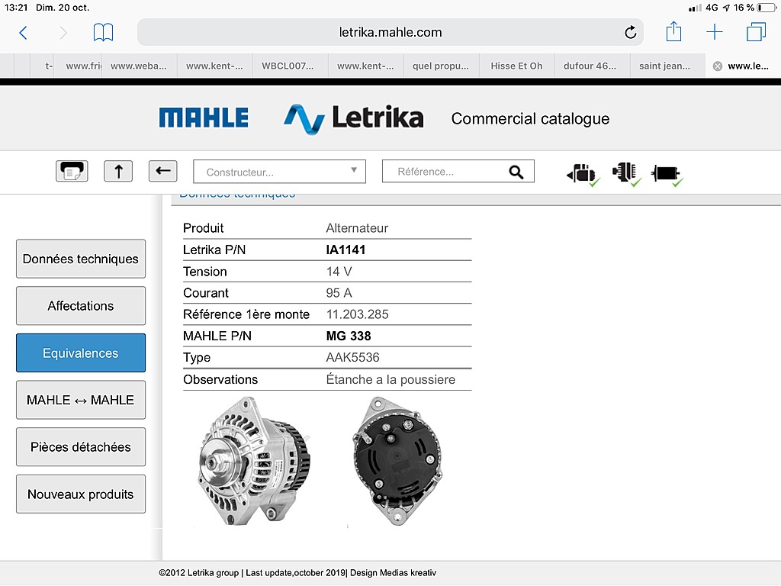Switch to the quel propu... tab
This screenshot has width=781, height=586.
pos(440,66)
